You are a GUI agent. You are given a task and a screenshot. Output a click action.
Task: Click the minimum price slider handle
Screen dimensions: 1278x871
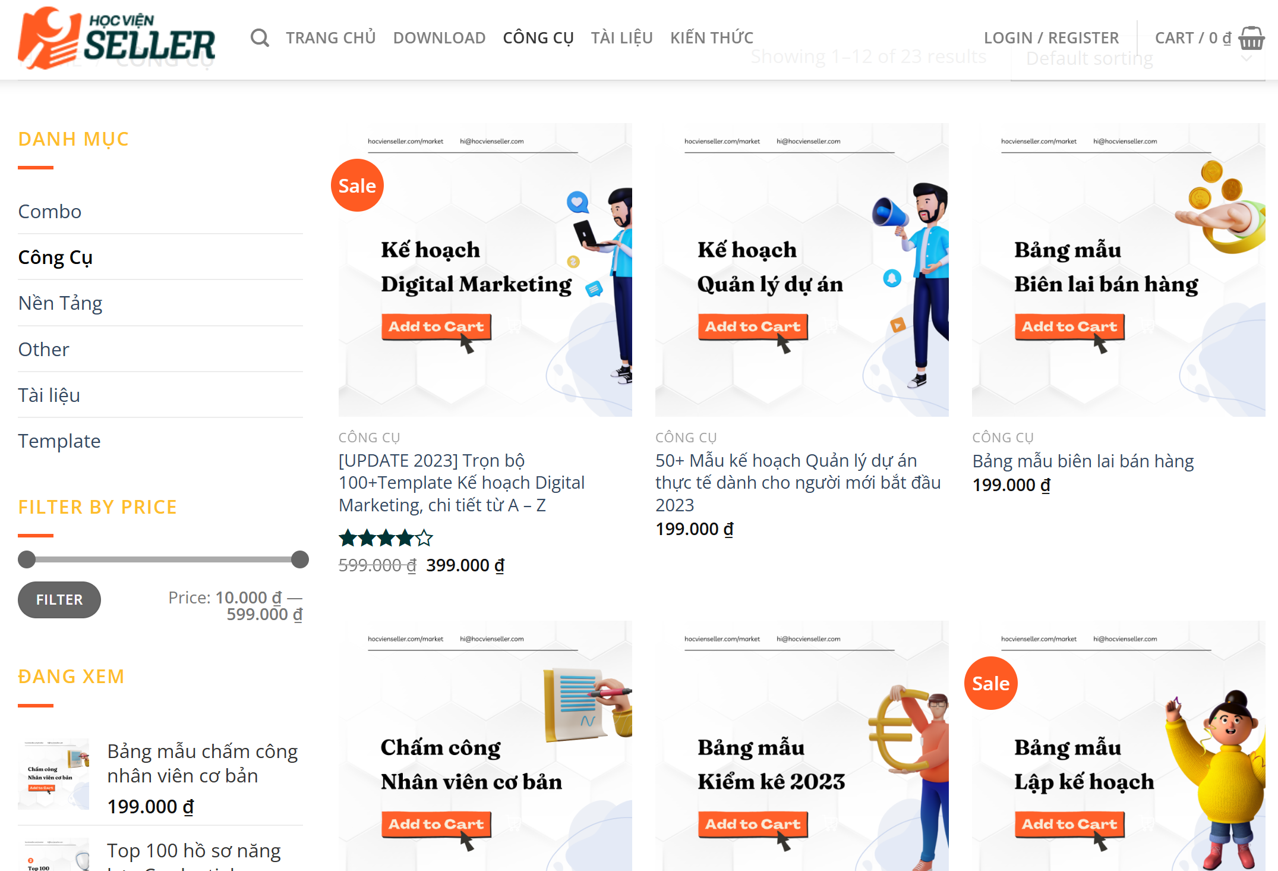[27, 559]
